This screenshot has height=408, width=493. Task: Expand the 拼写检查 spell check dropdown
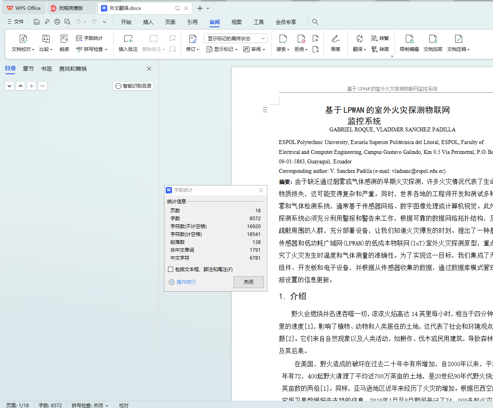pos(106,49)
